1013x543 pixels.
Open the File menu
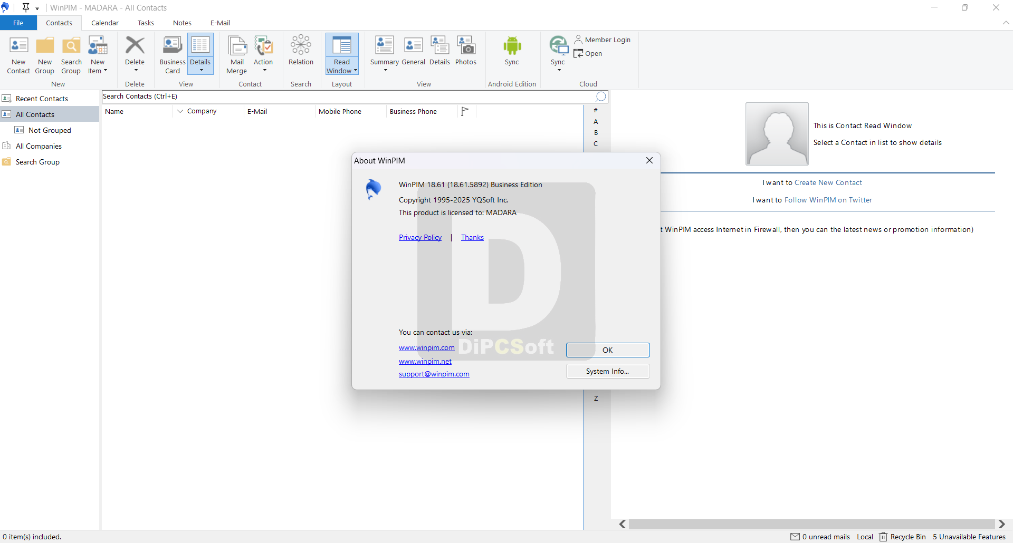point(18,23)
